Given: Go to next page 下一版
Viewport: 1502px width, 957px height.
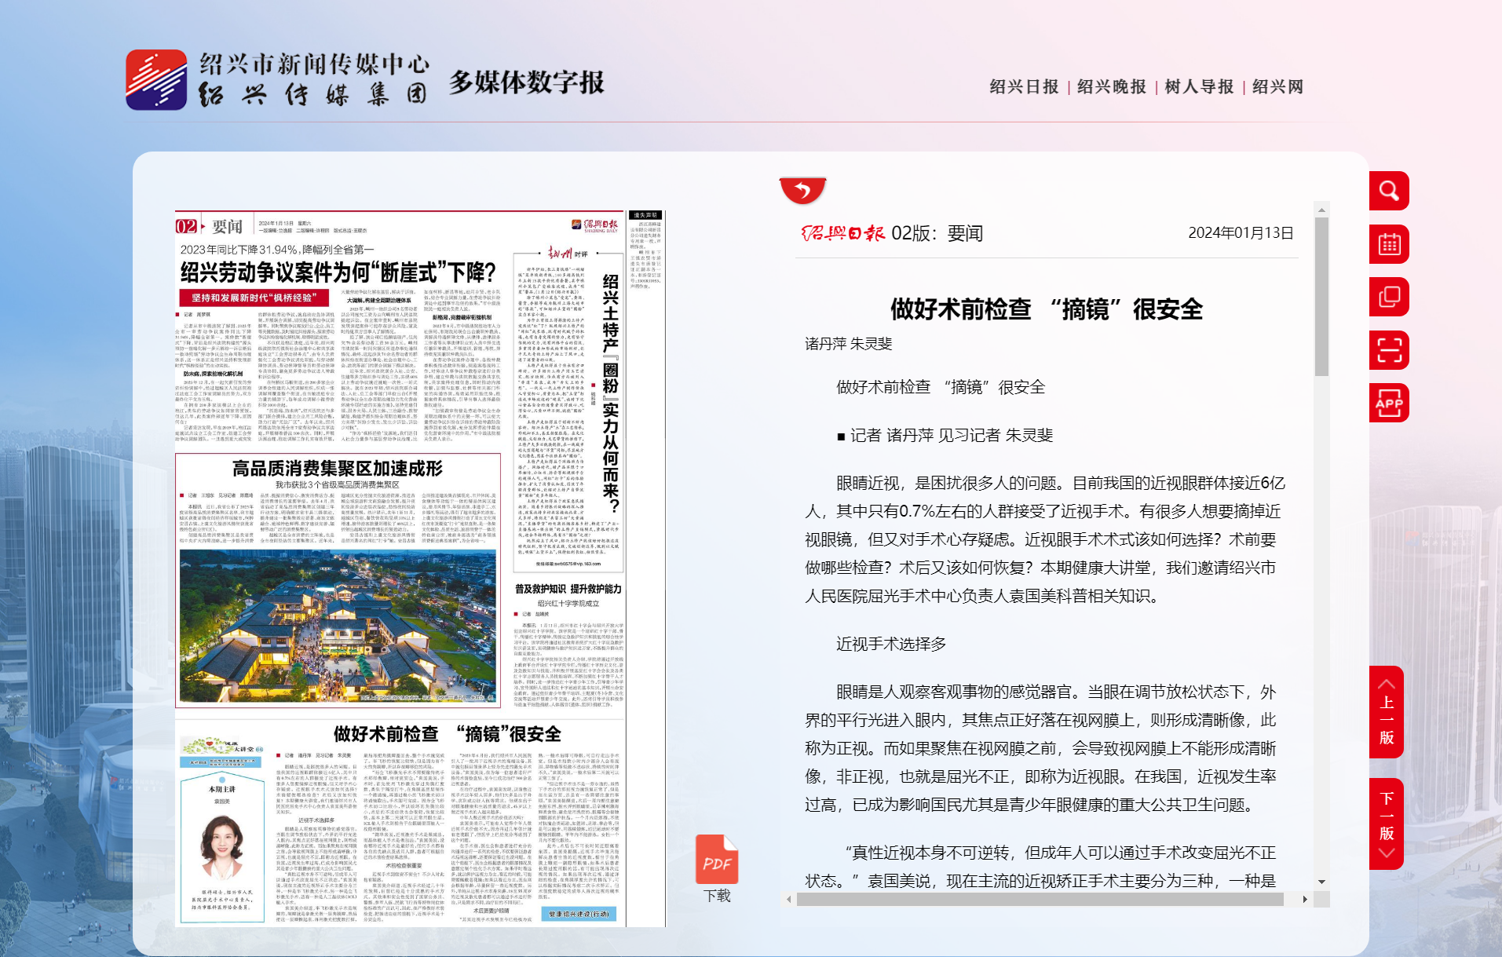Looking at the screenshot, I should 1387,824.
